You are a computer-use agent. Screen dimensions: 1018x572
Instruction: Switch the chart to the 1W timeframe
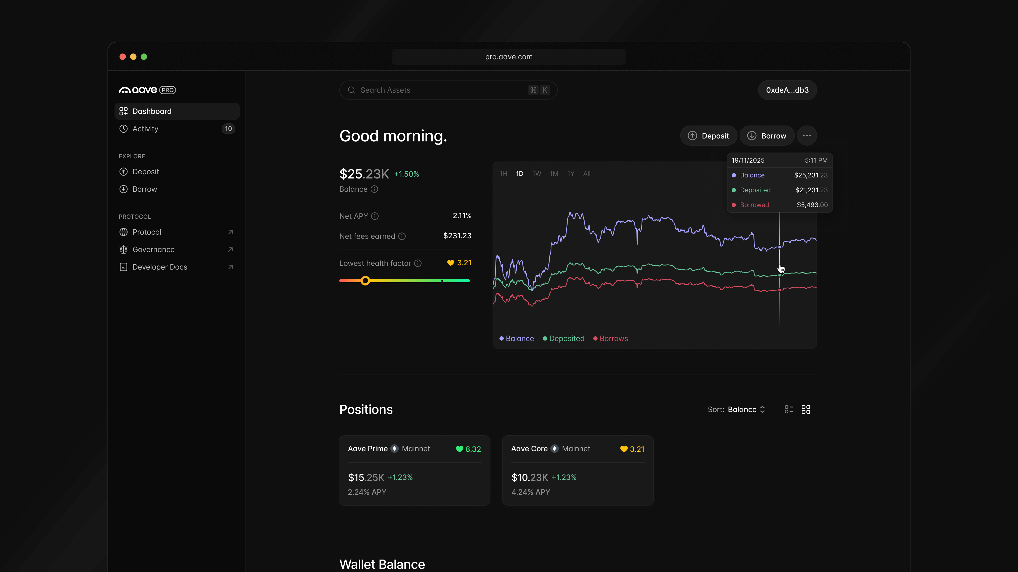(536, 173)
